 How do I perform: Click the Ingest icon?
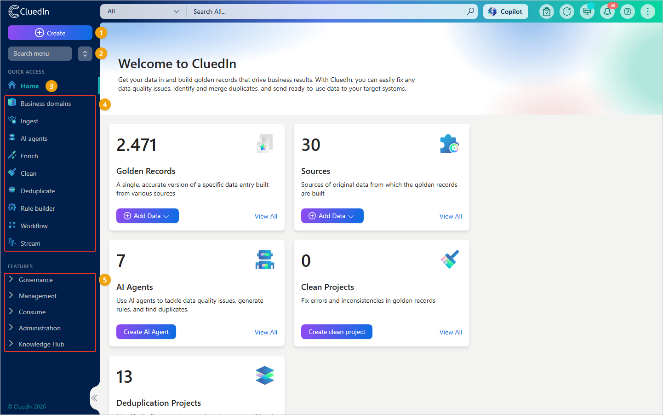12,120
